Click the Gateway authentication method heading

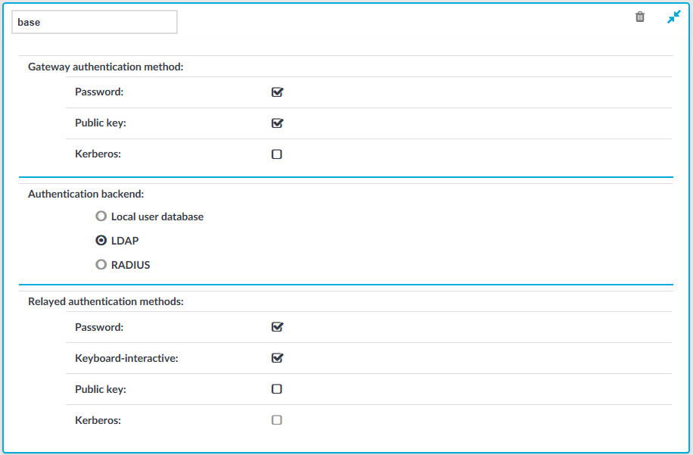coord(106,67)
